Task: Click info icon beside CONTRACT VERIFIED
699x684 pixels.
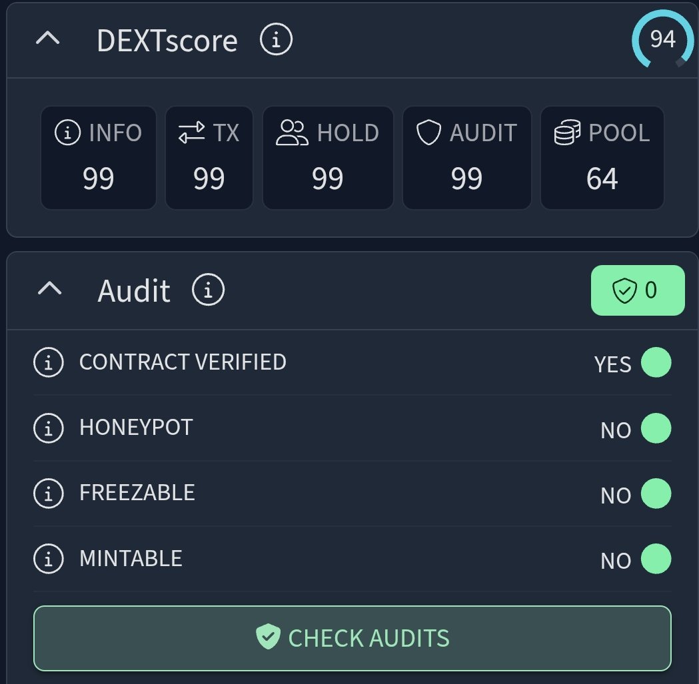Action: [49, 362]
